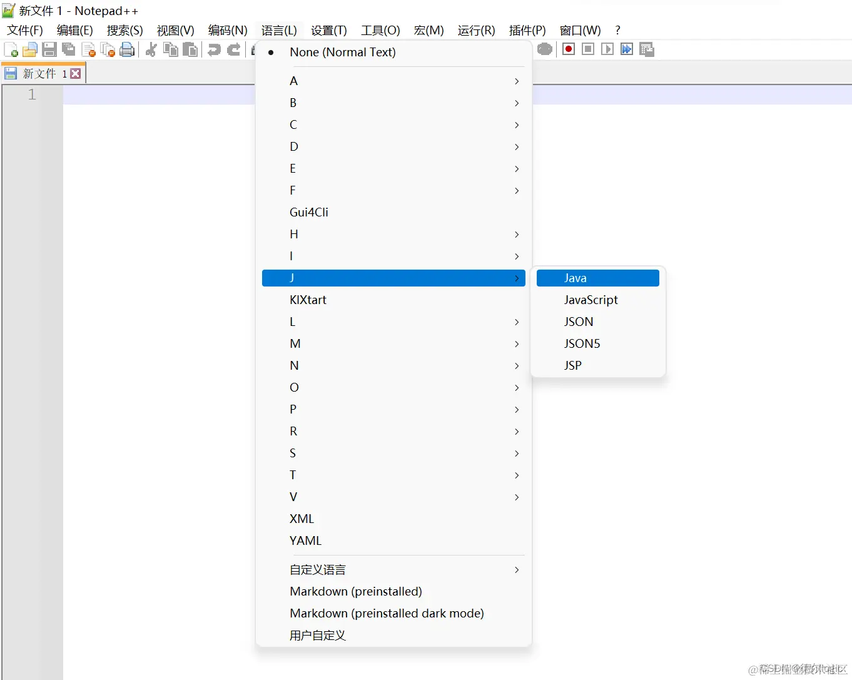
Task: Expand the H language submenu
Action: point(393,235)
